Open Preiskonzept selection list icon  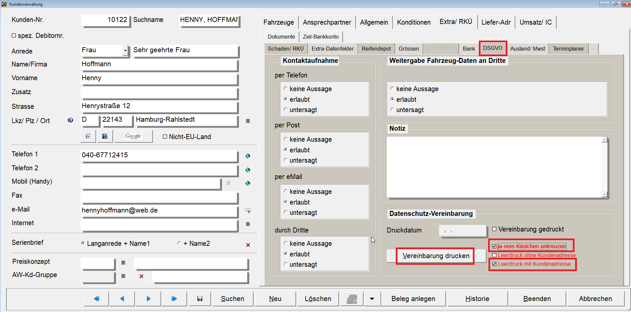click(x=123, y=263)
